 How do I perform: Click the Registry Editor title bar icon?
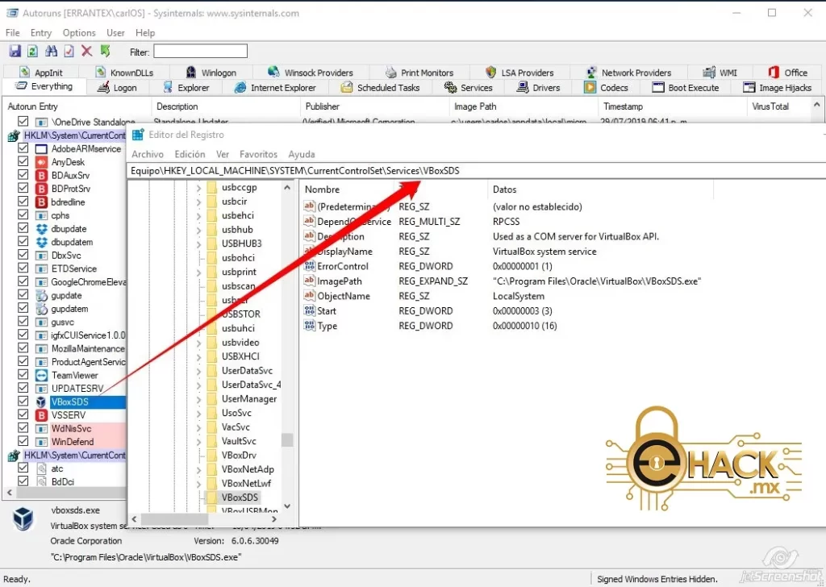coord(138,135)
